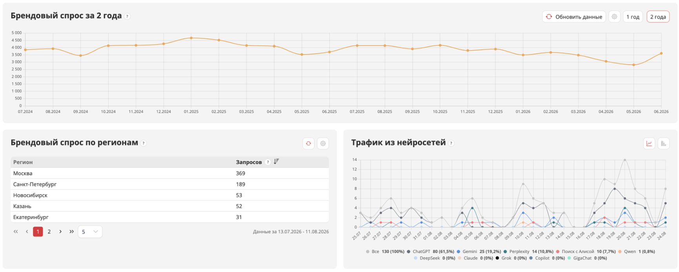Go to next page arrow in pagination
Screen dimensions: 679x272
click(60, 232)
